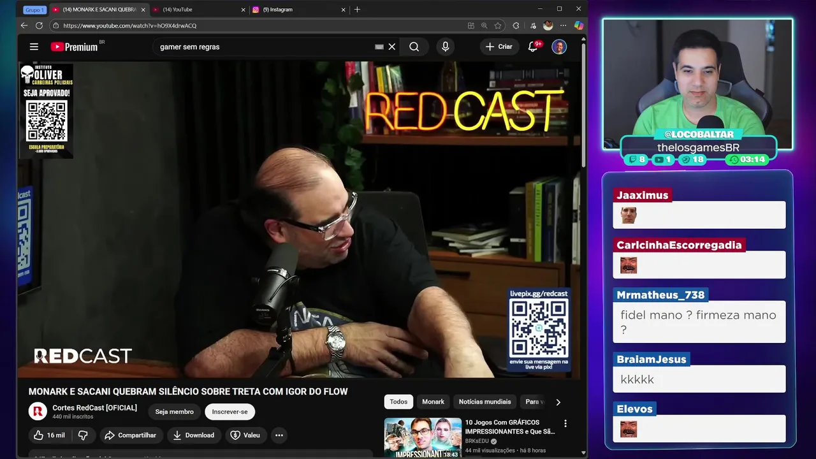The width and height of the screenshot is (816, 459).
Task: Subscribe with the Inscrever-se button
Action: [x=229, y=412]
